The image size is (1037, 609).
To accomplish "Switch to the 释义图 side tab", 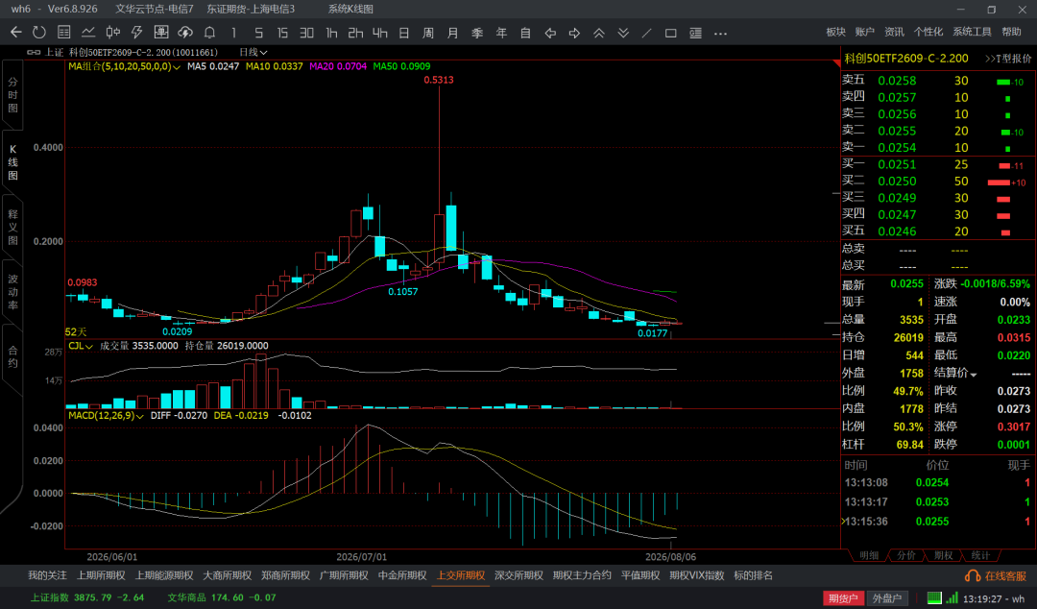I will [x=12, y=227].
